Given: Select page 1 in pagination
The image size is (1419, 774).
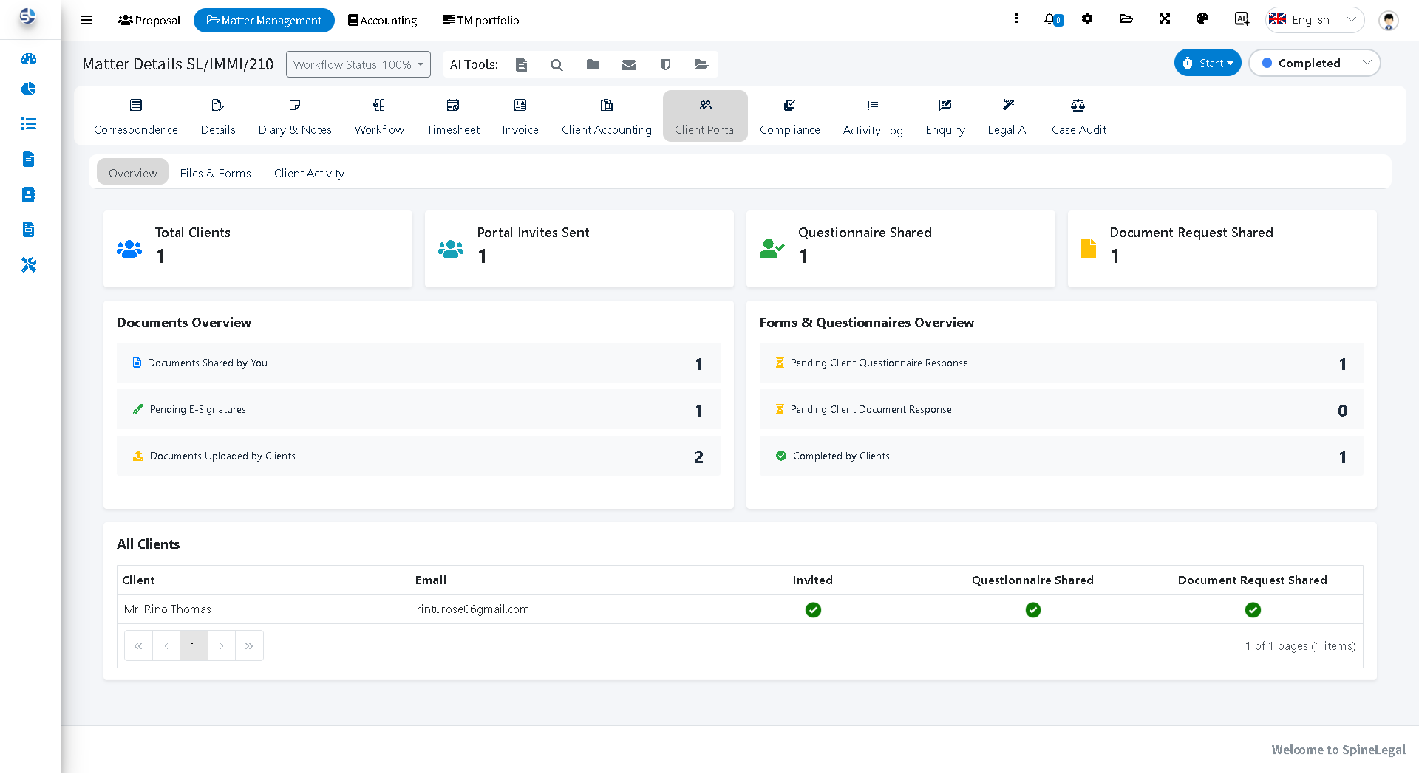Looking at the screenshot, I should (x=194, y=646).
